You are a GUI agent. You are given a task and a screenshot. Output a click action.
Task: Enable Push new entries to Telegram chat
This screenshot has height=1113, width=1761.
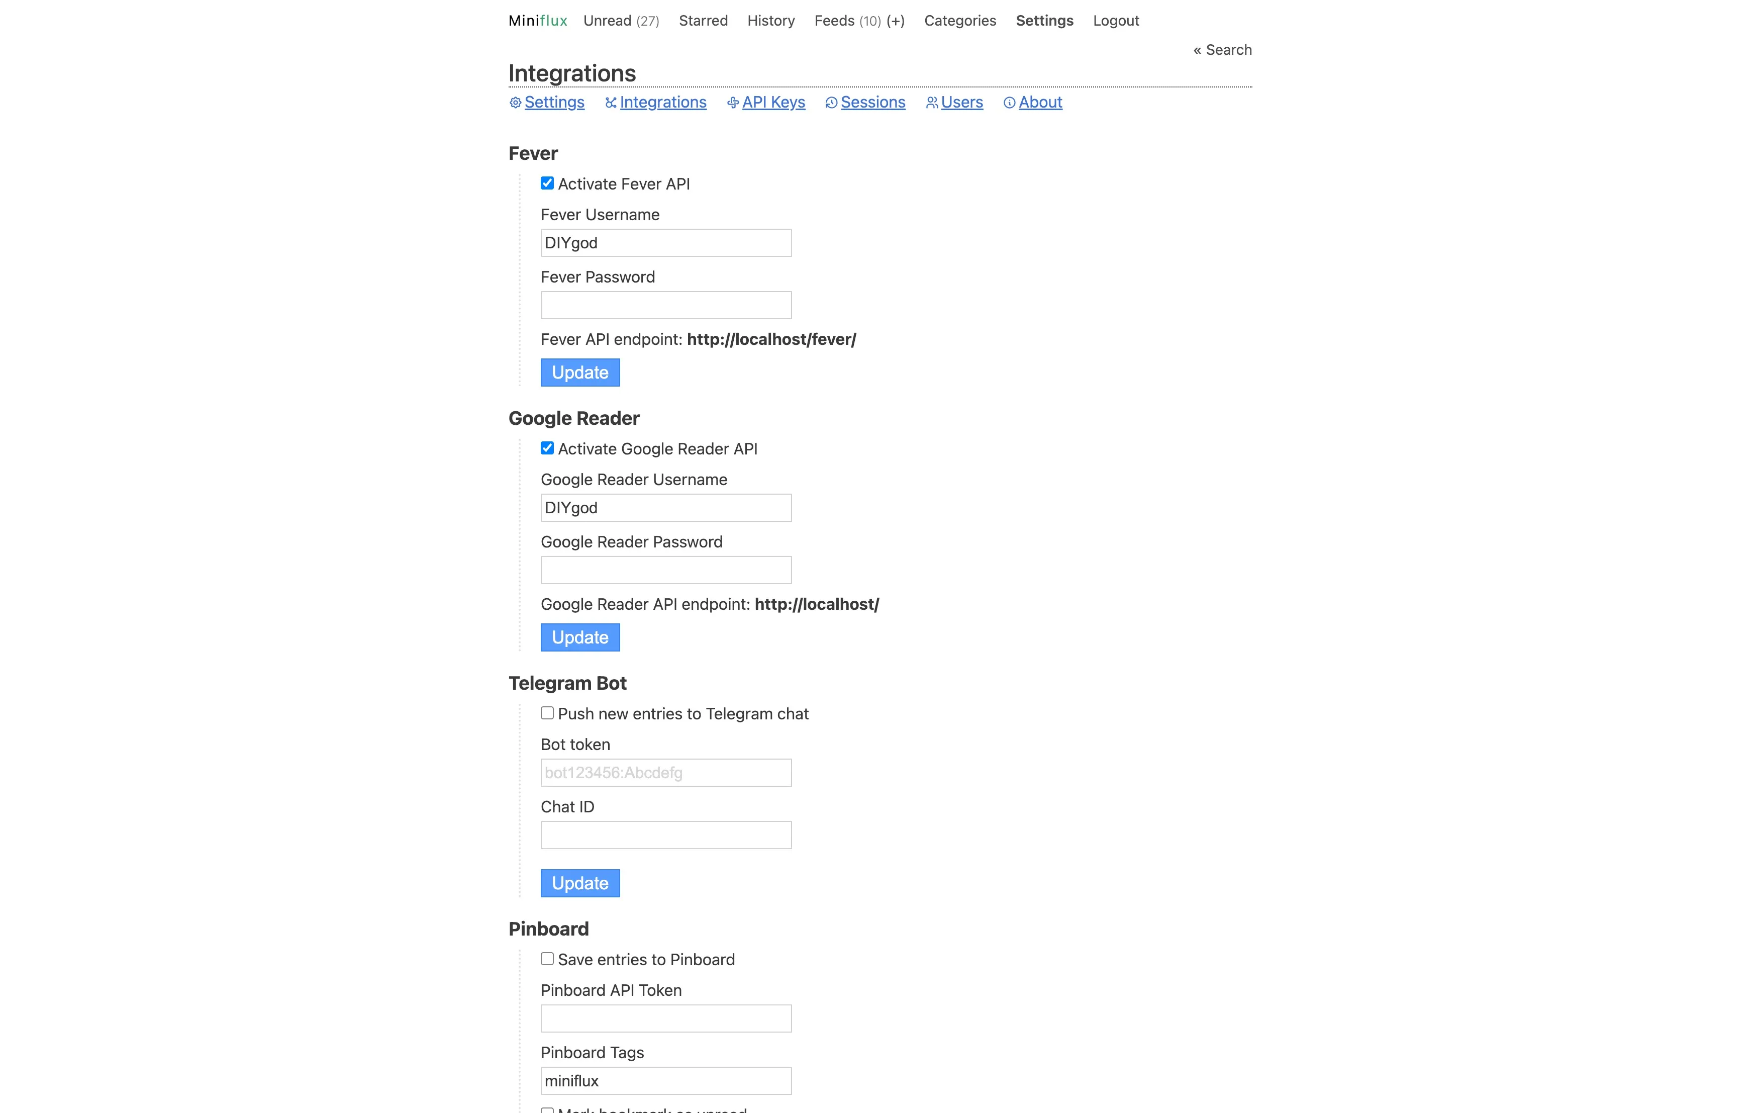pos(547,713)
